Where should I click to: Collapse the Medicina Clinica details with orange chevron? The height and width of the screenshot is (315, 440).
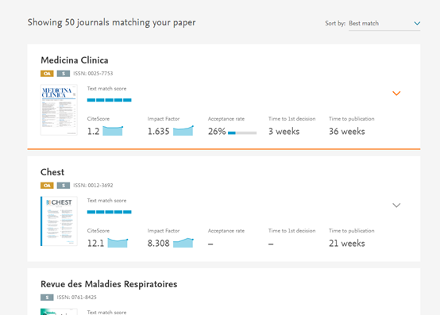click(396, 94)
